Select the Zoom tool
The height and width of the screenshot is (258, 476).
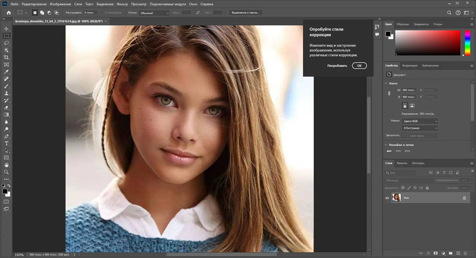[6, 172]
